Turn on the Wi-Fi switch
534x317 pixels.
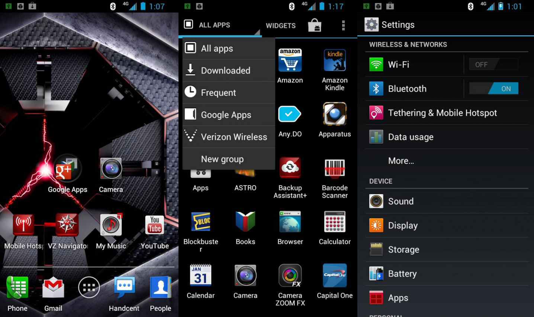point(493,65)
